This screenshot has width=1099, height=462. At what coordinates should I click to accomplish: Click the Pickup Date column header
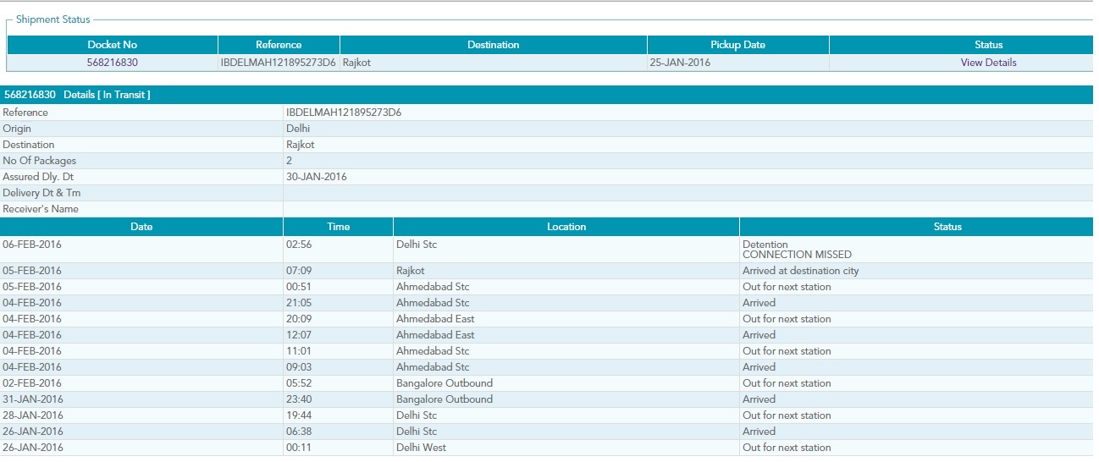coord(737,45)
